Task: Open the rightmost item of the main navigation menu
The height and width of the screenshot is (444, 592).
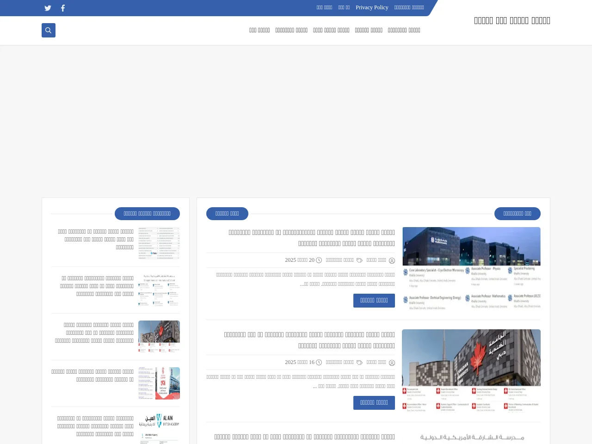Action: coord(404,30)
